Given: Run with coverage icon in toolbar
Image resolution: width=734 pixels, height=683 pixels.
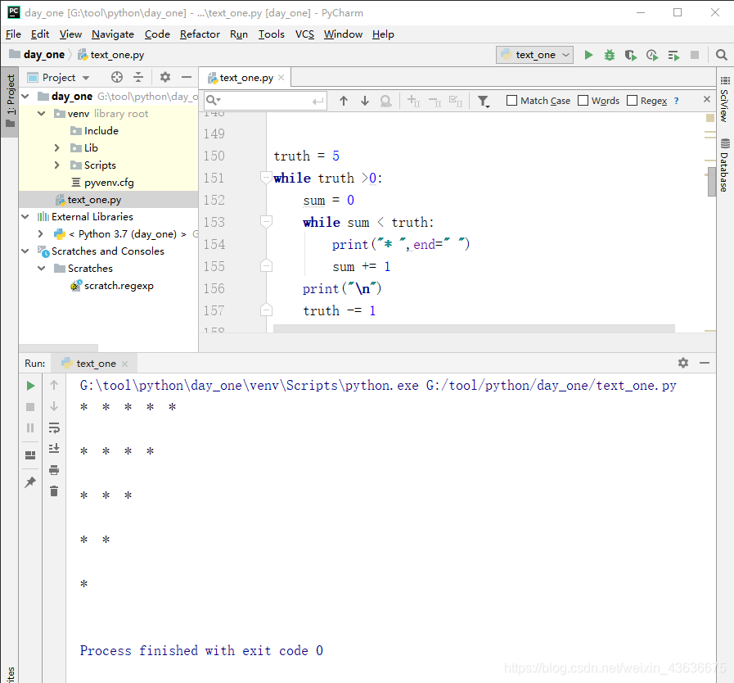Looking at the screenshot, I should [631, 55].
